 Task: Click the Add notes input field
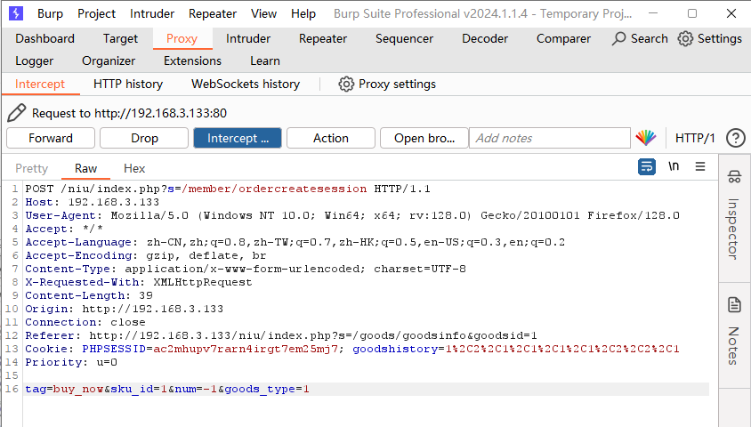tap(550, 138)
